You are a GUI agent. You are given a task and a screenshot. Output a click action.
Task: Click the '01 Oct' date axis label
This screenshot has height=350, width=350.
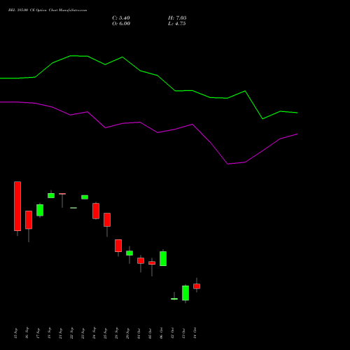[x=139, y=333]
